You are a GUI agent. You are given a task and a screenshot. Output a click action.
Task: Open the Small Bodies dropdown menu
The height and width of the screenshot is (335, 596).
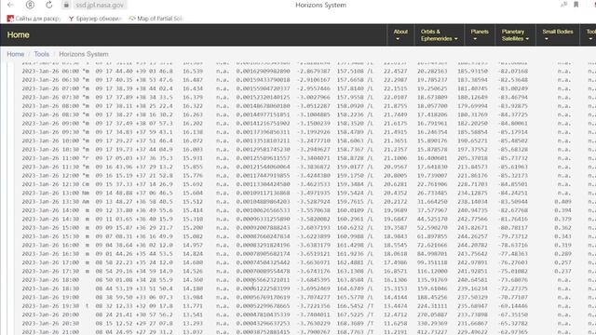point(557,35)
